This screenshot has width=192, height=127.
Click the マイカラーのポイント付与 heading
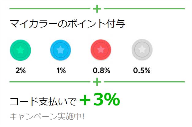(x=67, y=23)
